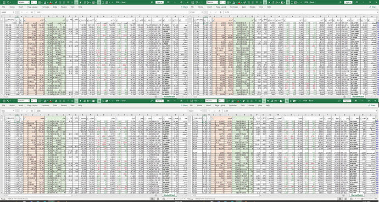Image resolution: width=379 pixels, height=202 pixels.
Task: Click Sign in button in top-right window
Action: [x=349, y=2]
